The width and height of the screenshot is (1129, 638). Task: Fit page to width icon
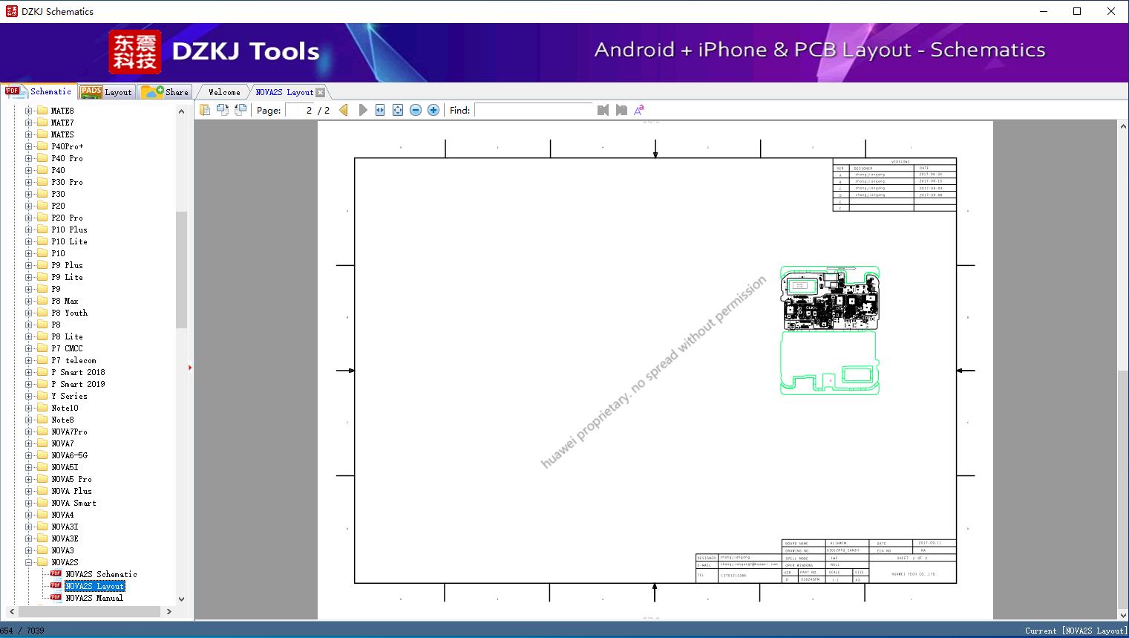(380, 110)
